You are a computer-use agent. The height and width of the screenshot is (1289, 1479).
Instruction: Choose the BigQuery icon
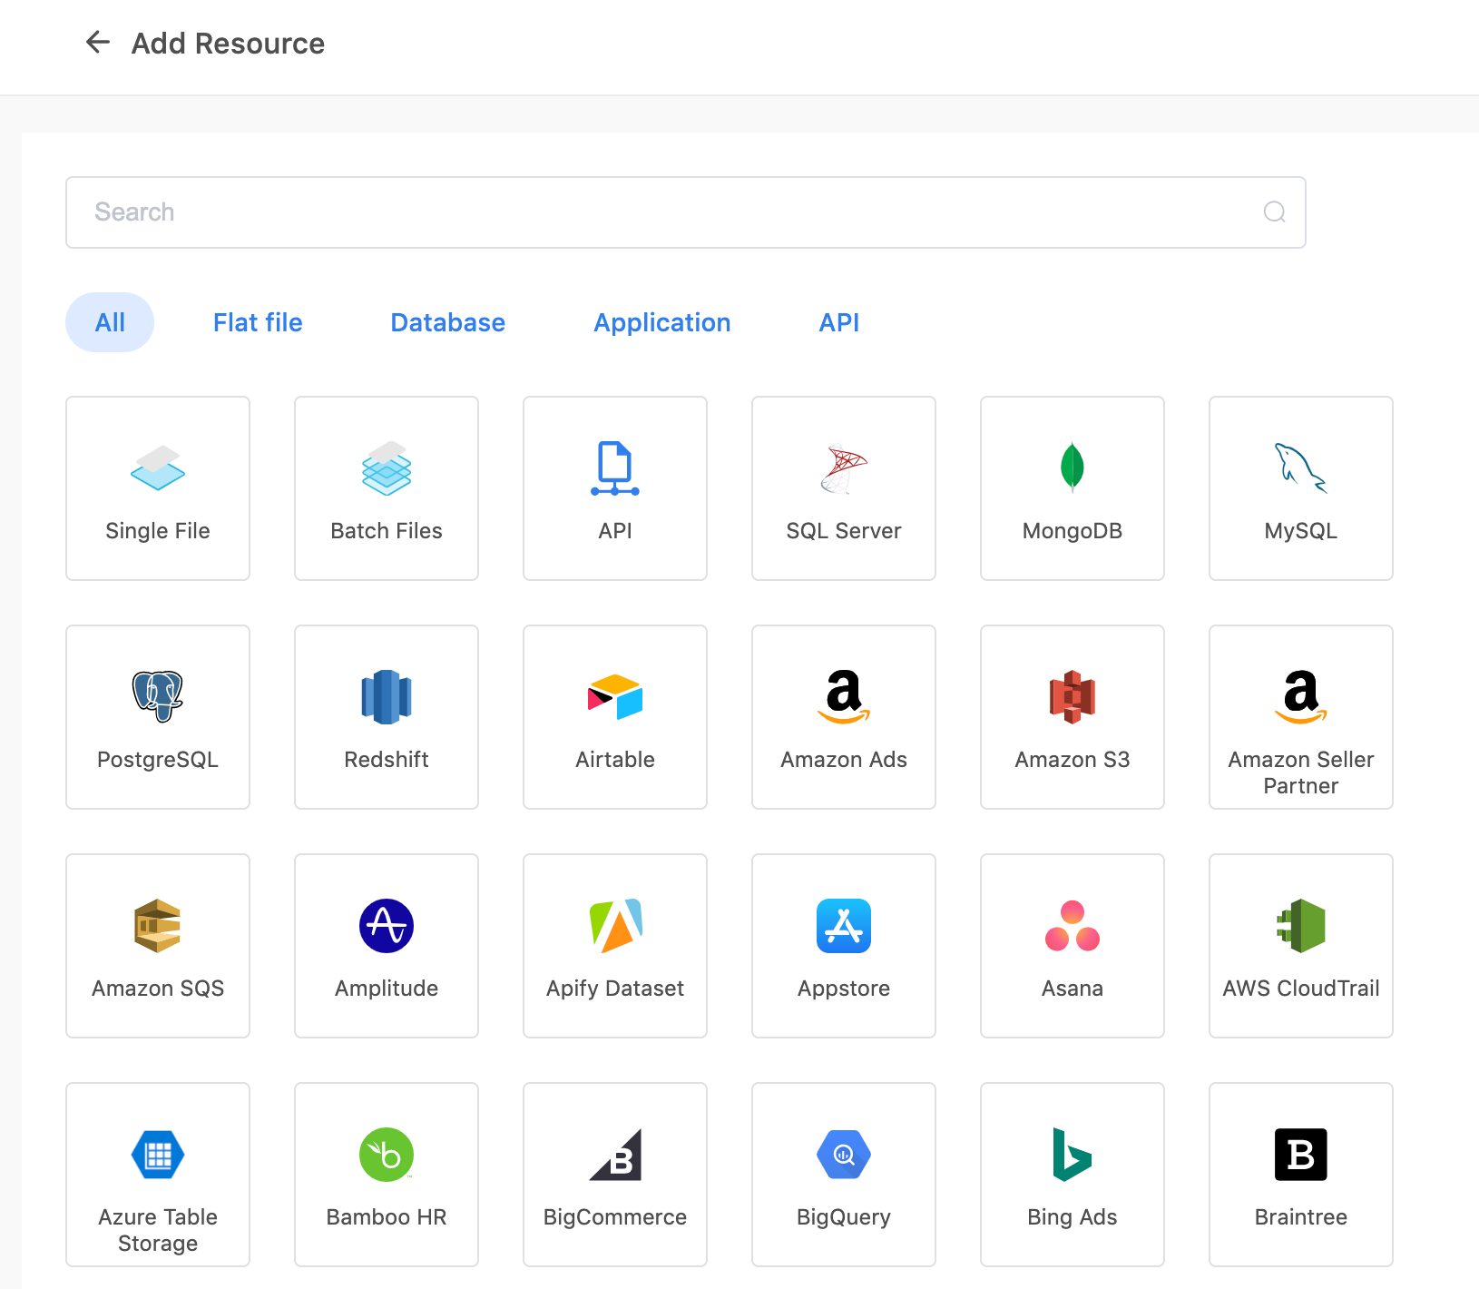point(844,1154)
